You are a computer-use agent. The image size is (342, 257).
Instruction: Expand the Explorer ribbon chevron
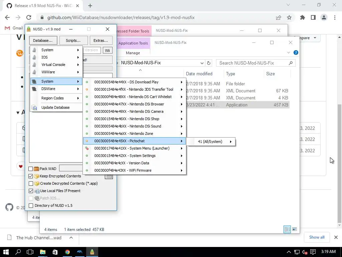(289, 53)
